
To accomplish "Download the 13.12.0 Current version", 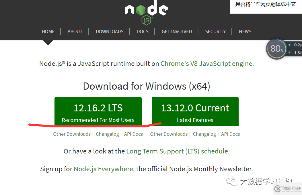I will coord(195,112).
